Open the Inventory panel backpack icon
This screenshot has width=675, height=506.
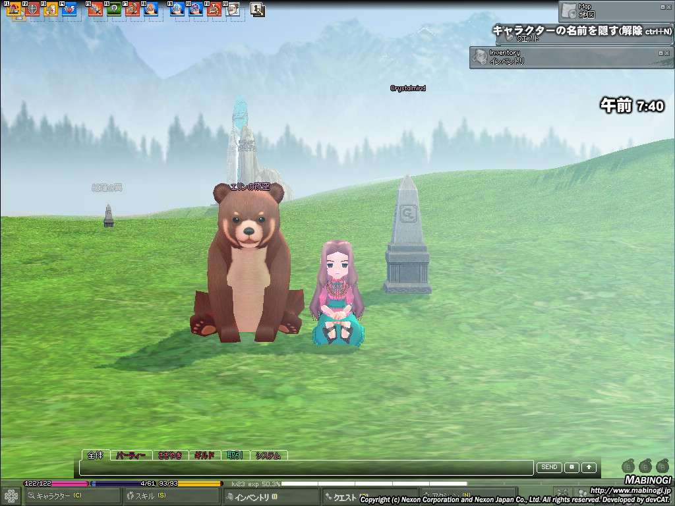click(480, 57)
